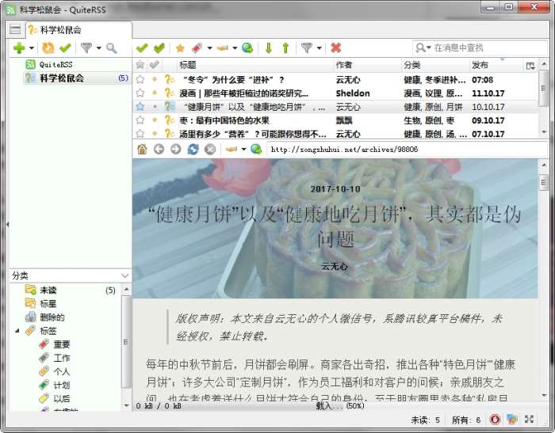Open news titled 枣：最有中国特色的水果
This screenshot has width=555, height=433.
point(224,120)
